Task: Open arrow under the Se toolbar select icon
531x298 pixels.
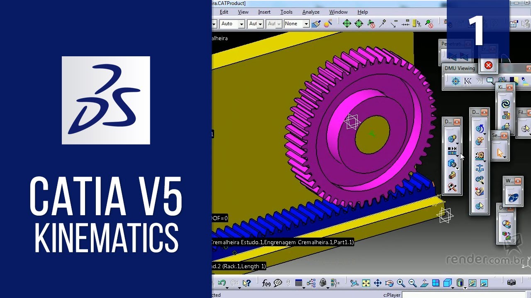Action: click(x=504, y=158)
